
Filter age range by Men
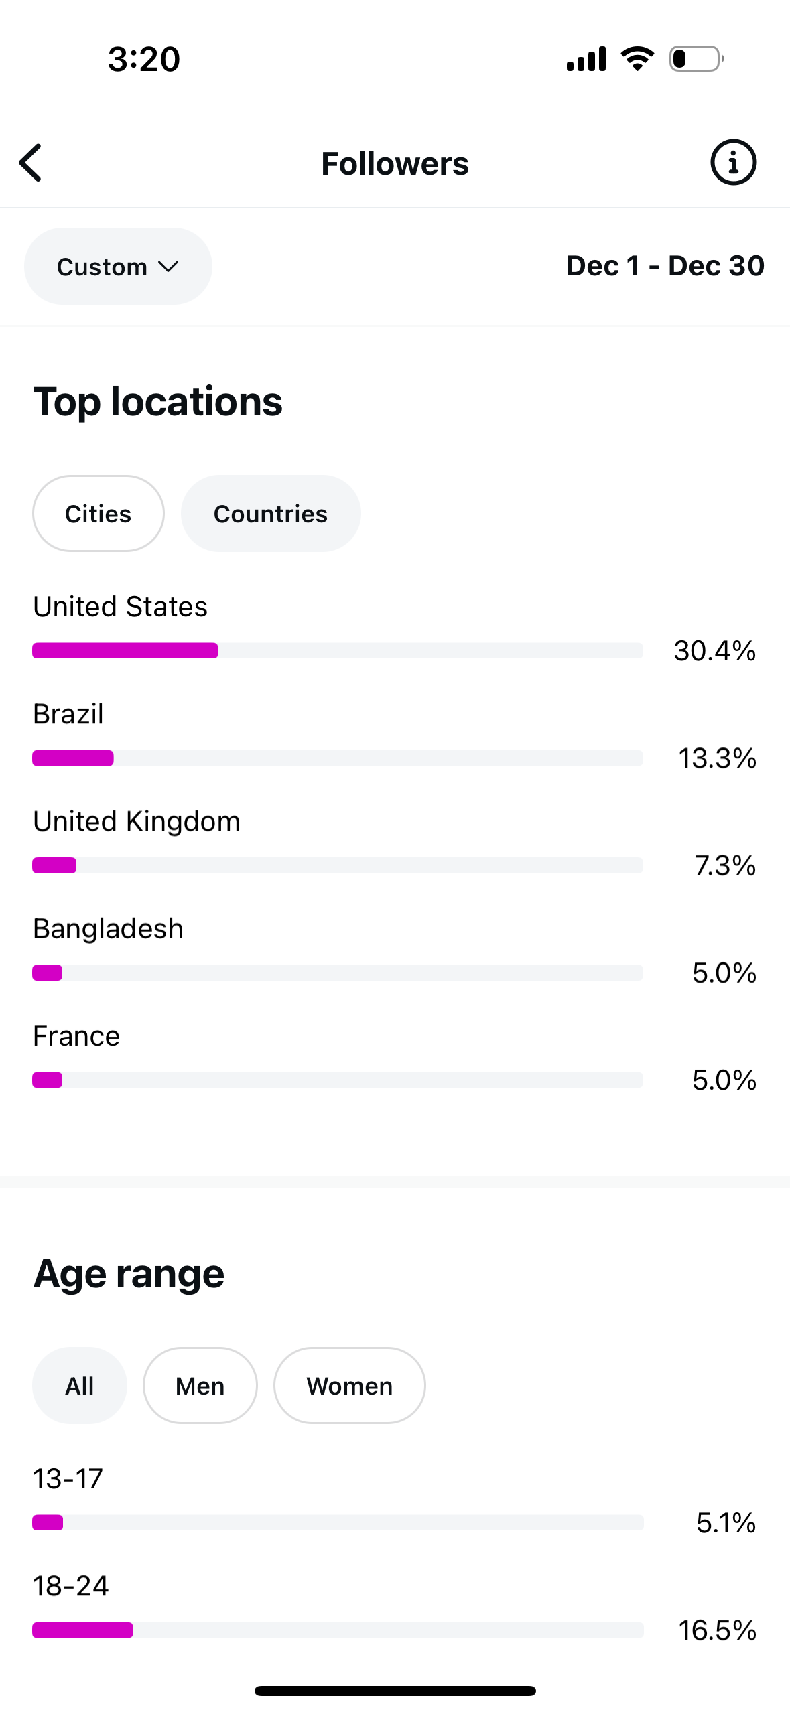pos(200,1386)
